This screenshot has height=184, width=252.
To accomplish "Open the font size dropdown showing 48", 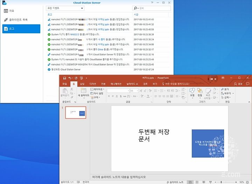I will point(138,91).
